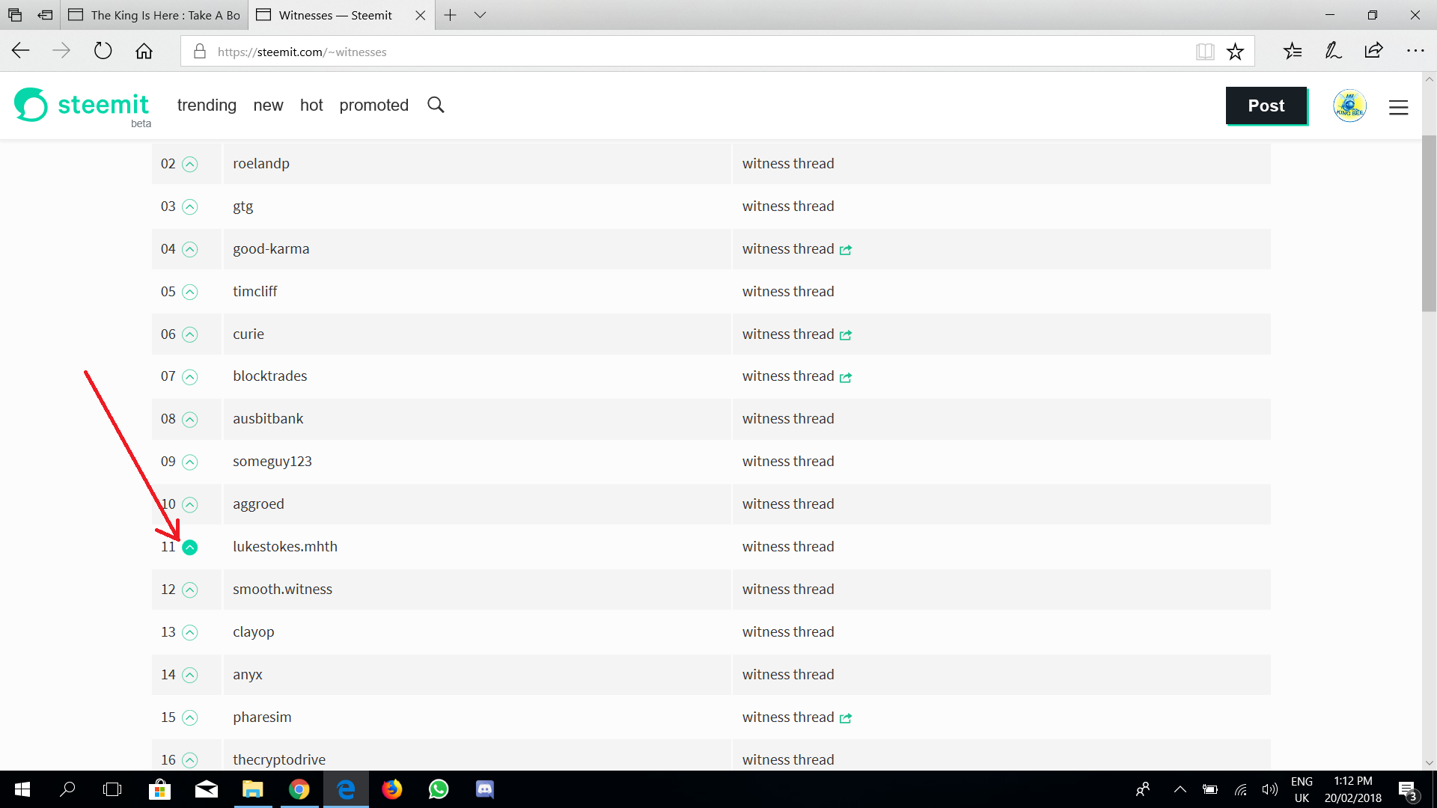This screenshot has height=808, width=1437.
Task: Click the steemit logo
Action: [x=82, y=105]
